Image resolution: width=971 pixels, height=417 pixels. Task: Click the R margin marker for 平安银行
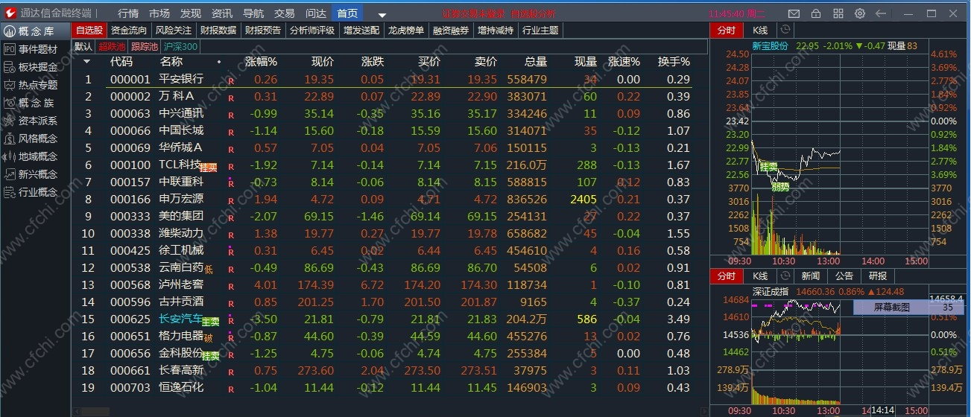(x=231, y=80)
